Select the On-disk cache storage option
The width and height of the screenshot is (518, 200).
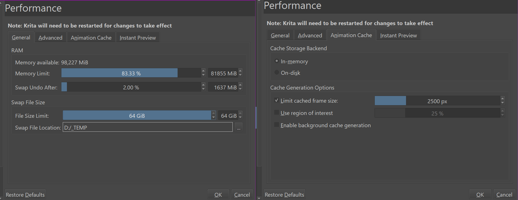tap(277, 73)
